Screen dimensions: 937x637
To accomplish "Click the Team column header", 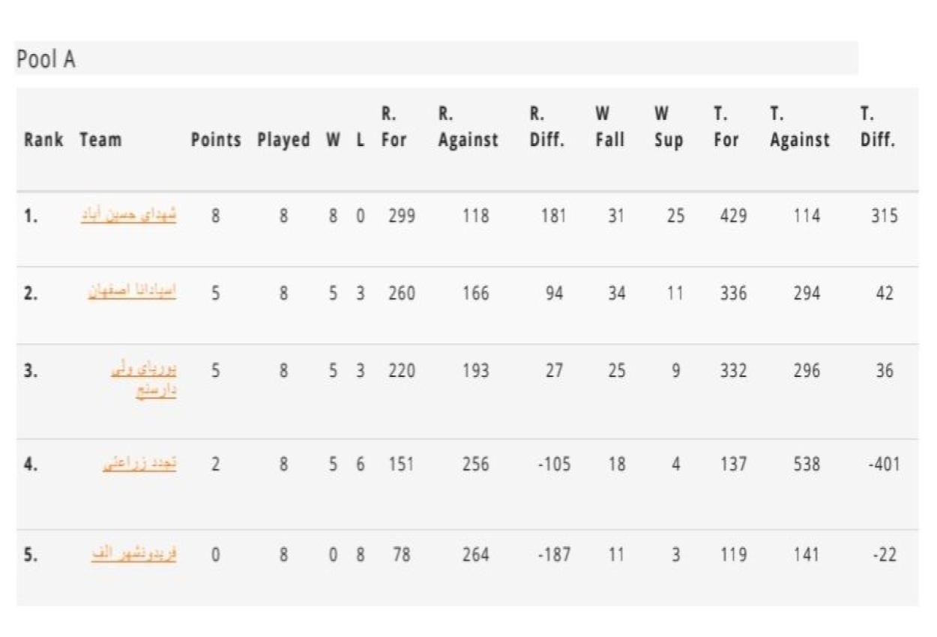I will (x=100, y=140).
